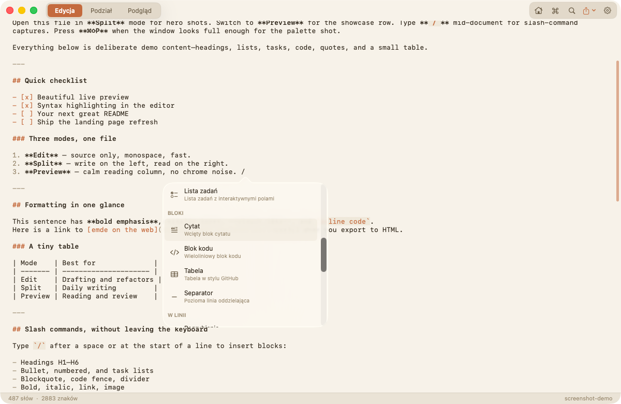Screen dimensions: 621x404
Task: Click the 'screenshot-demo' file name
Action: (588, 398)
